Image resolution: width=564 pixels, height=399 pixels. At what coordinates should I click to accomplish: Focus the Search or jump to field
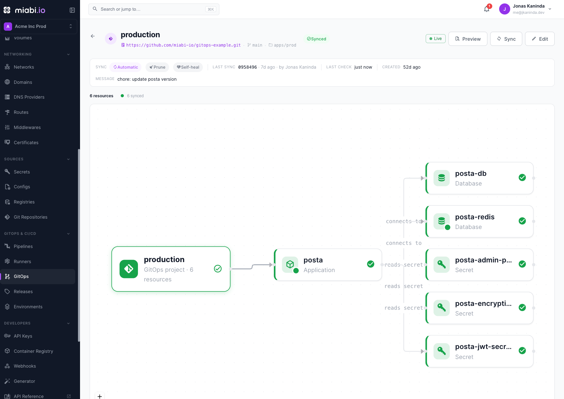click(154, 9)
